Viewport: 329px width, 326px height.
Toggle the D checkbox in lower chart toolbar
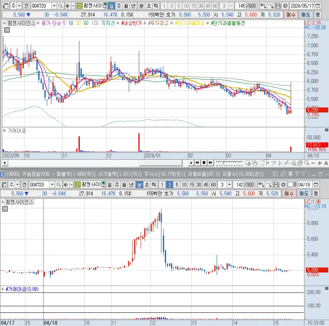coord(290,185)
